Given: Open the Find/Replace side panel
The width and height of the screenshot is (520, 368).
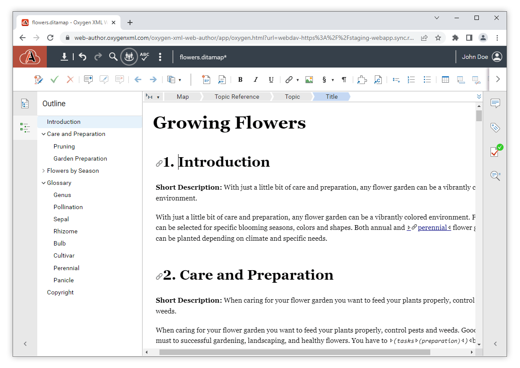Looking at the screenshot, I should click(495, 175).
